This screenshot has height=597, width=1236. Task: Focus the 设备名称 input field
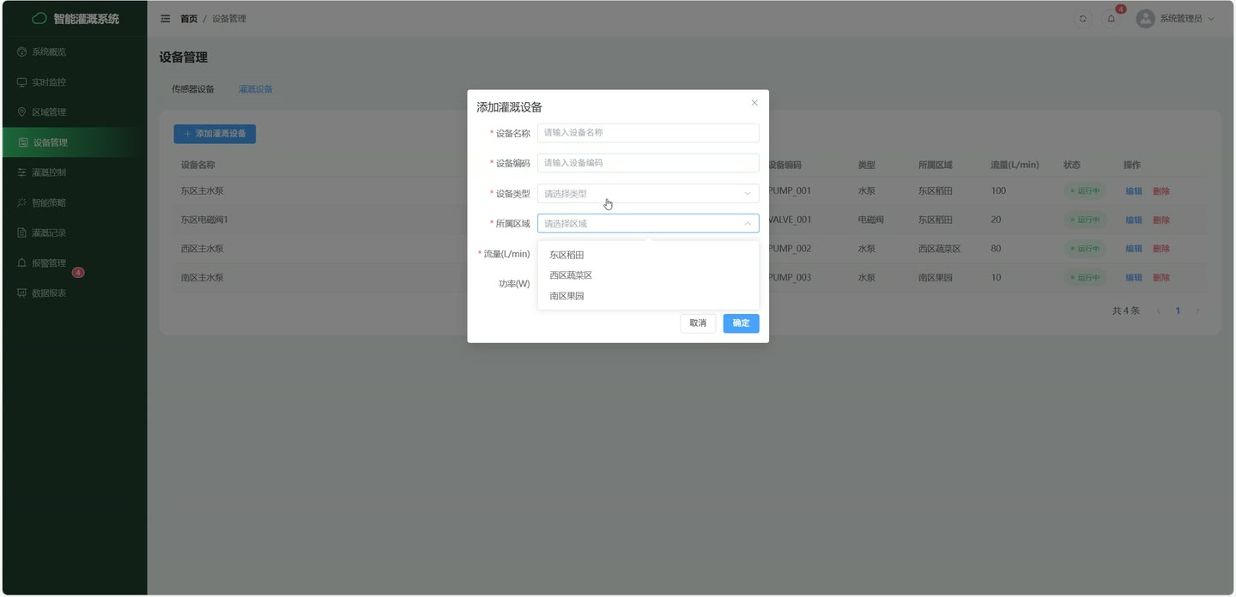click(x=648, y=133)
